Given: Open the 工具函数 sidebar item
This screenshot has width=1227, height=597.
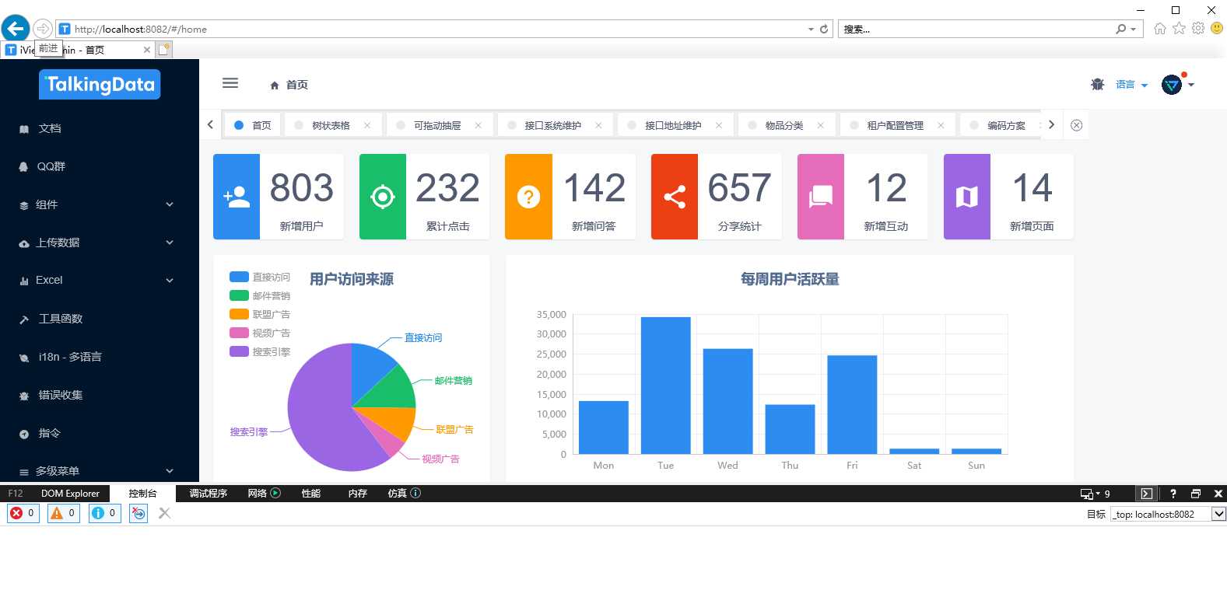Looking at the screenshot, I should coord(100,319).
